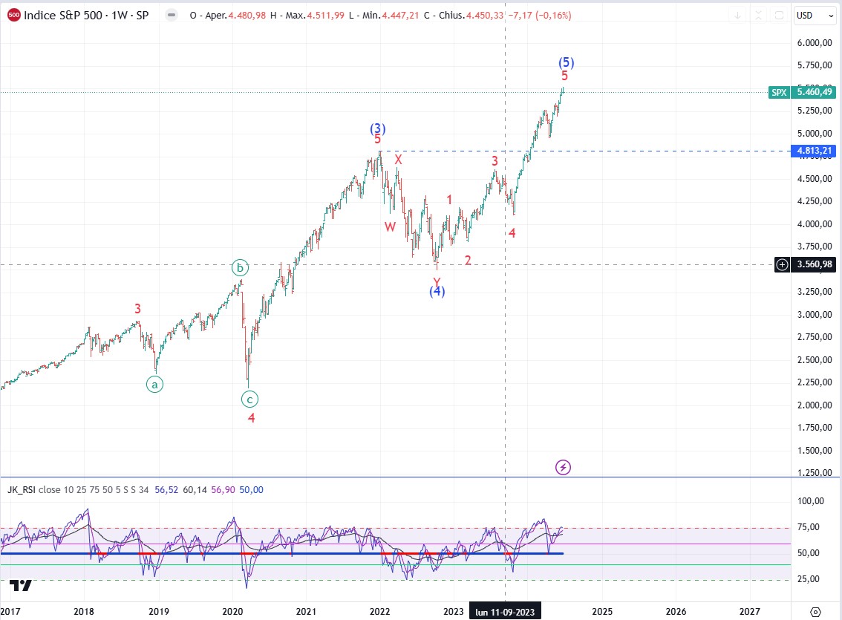The width and height of the screenshot is (842, 620).
Task: Click the 3.000,00 price scale label
Action: click(815, 315)
